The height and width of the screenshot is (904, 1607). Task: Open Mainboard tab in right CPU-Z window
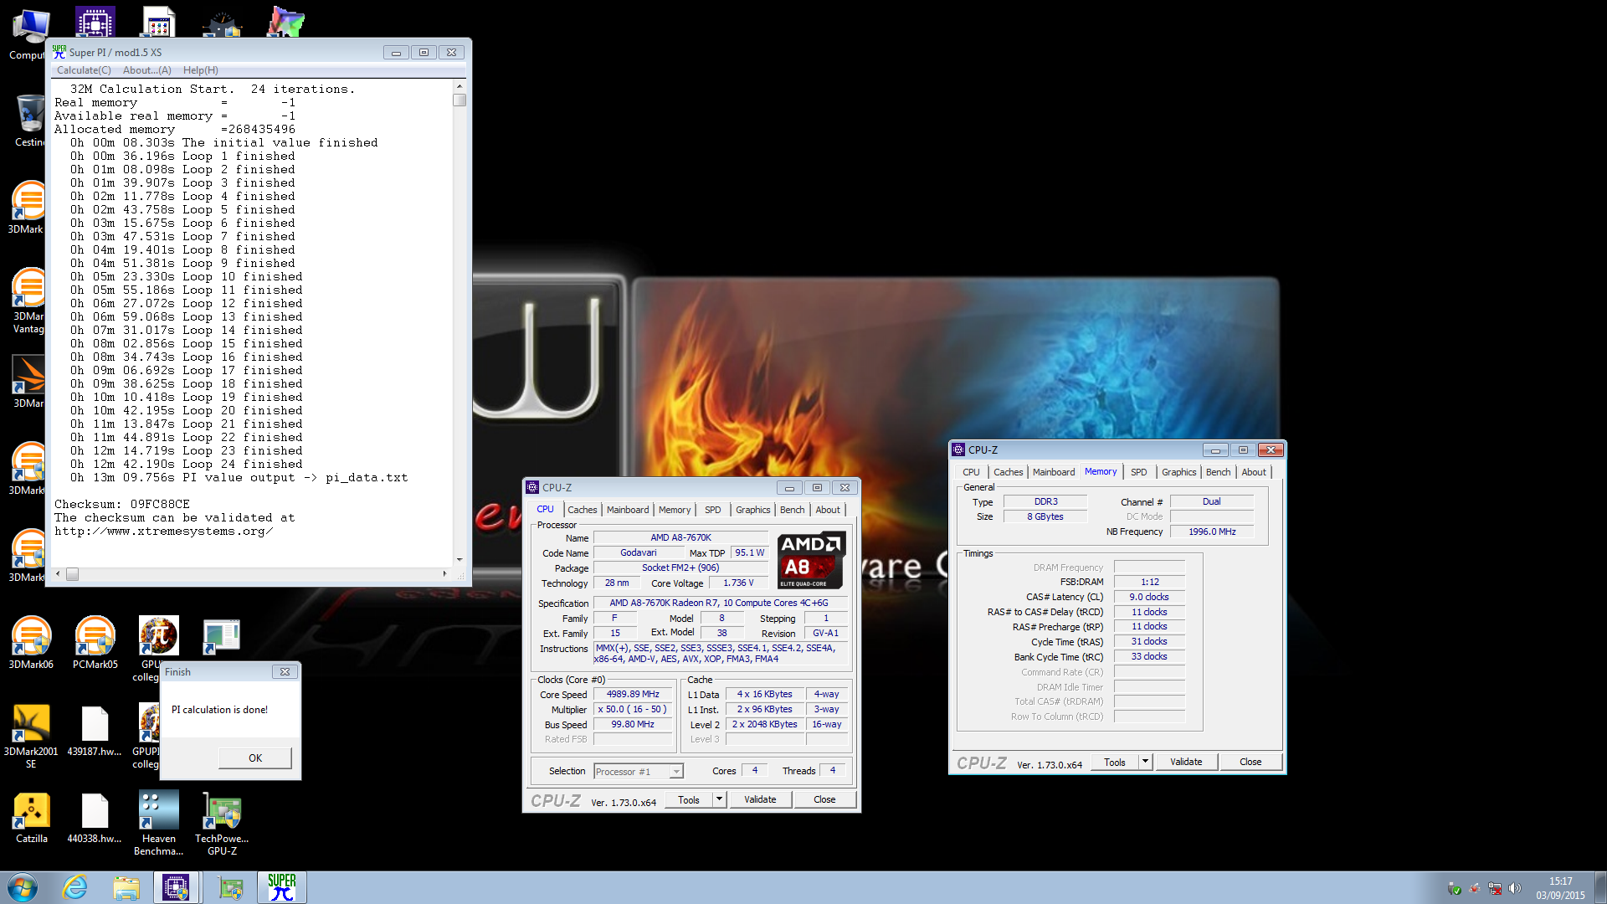pyautogui.click(x=1054, y=472)
